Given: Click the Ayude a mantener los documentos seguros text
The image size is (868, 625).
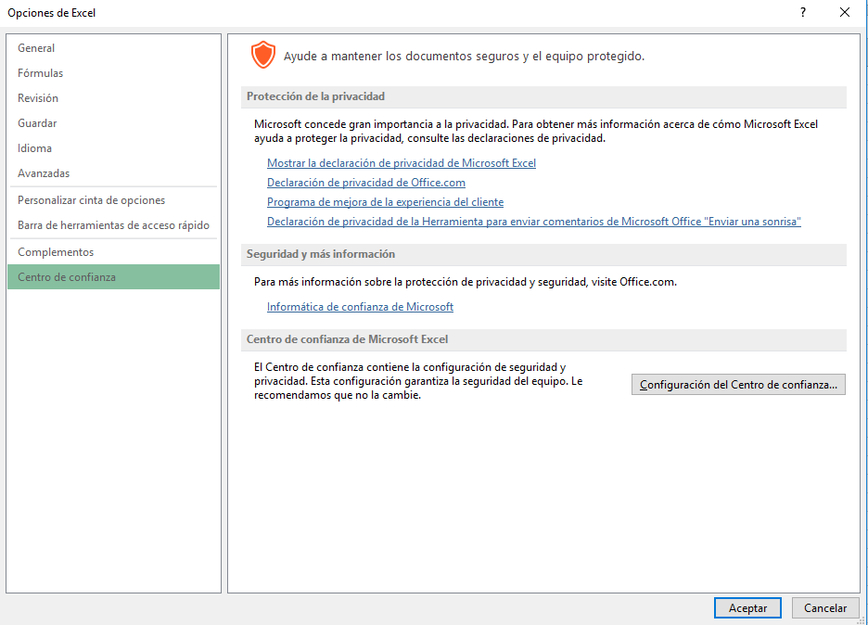Looking at the screenshot, I should (464, 57).
